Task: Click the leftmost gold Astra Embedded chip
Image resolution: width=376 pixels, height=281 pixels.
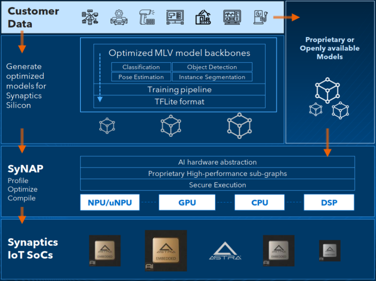Action: click(x=105, y=251)
